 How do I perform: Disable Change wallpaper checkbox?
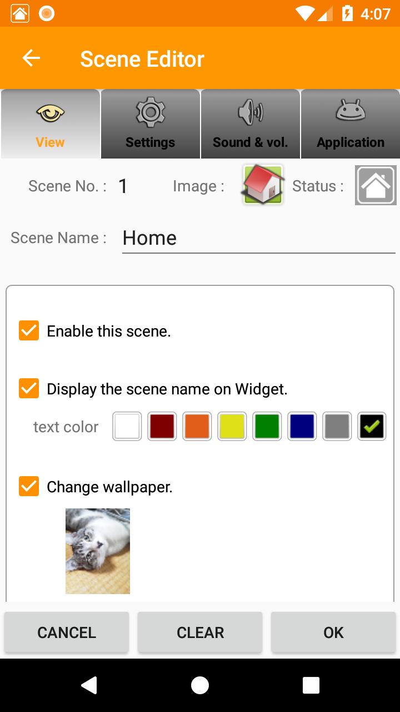(x=29, y=486)
